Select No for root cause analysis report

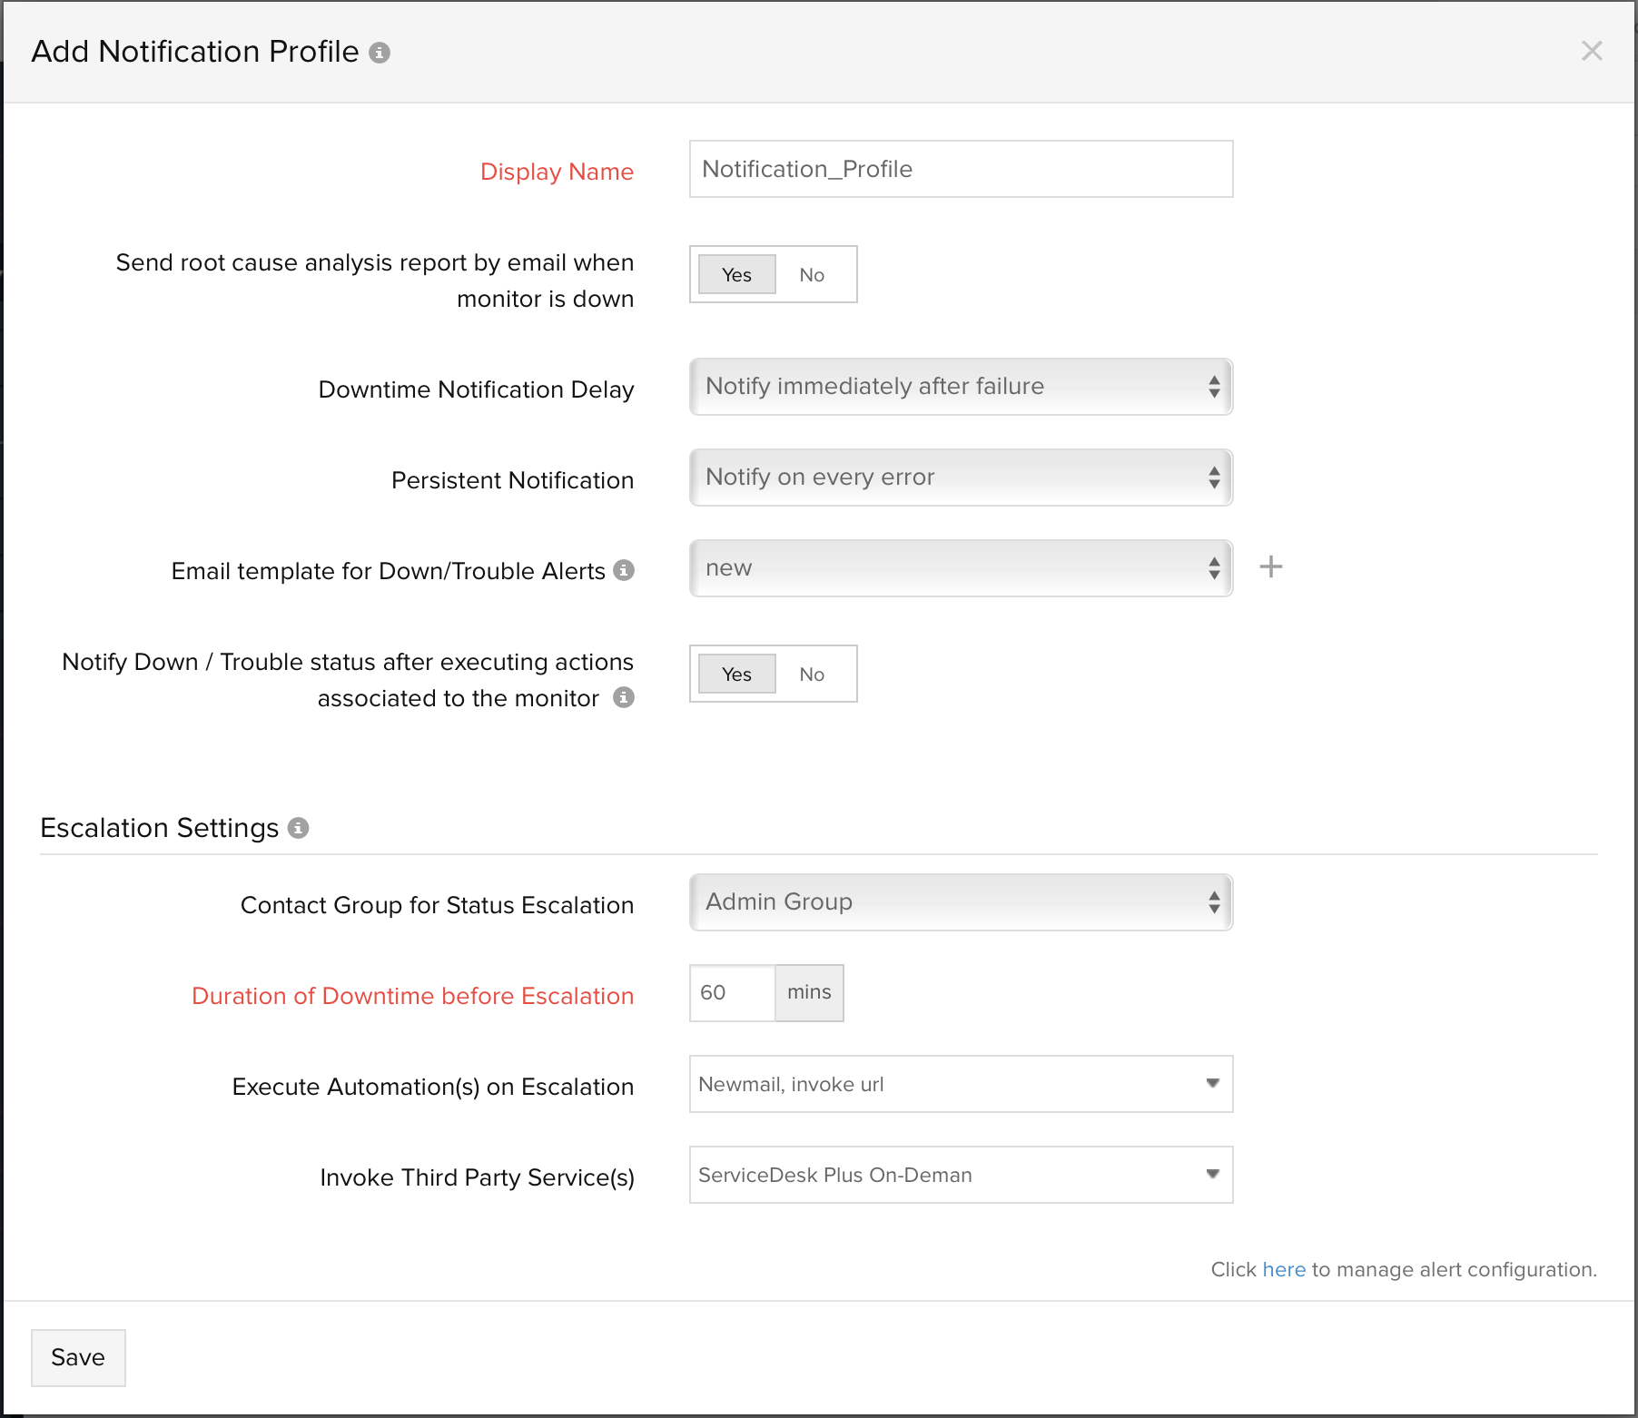point(812,275)
